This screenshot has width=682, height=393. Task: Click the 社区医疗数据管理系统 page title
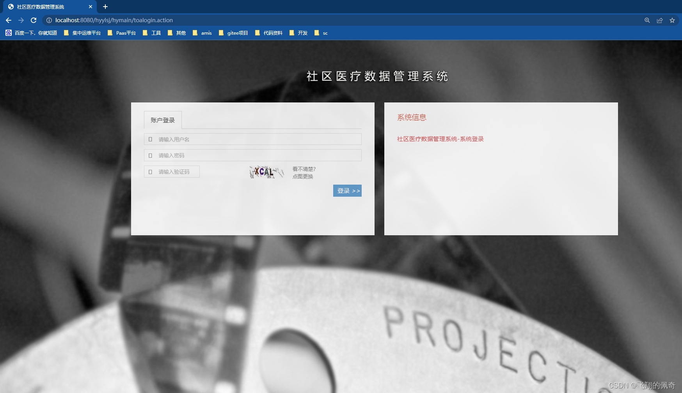(x=377, y=76)
